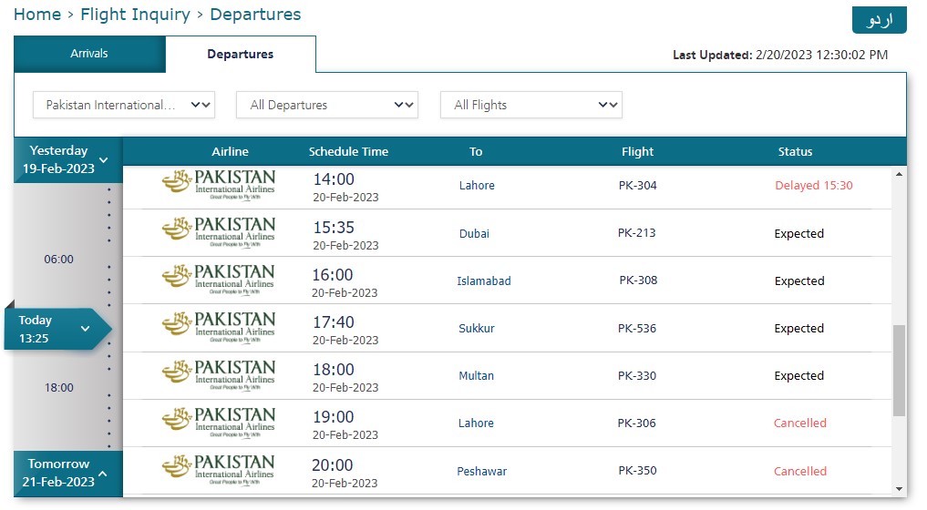Click the PIA logo next to PK-308

point(218,280)
